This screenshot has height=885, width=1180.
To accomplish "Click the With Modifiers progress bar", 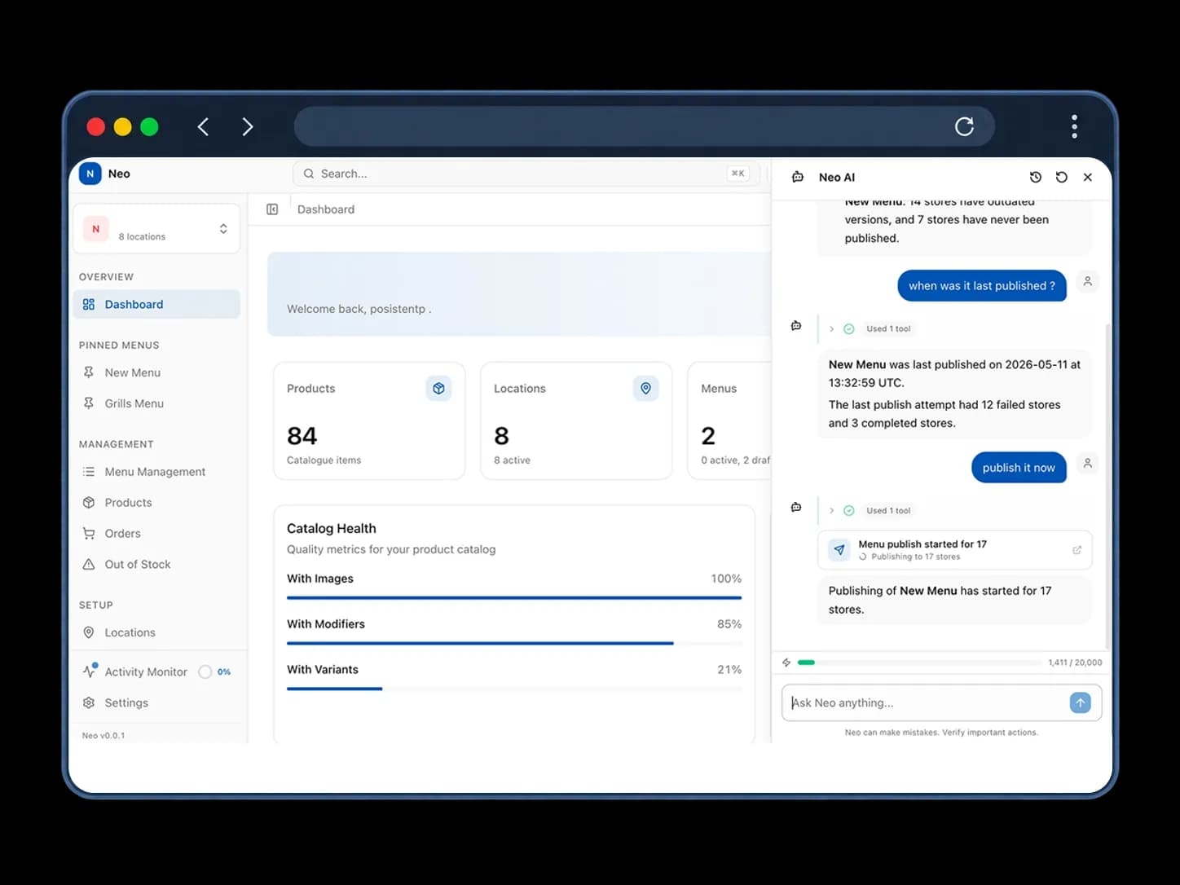I will pos(514,643).
